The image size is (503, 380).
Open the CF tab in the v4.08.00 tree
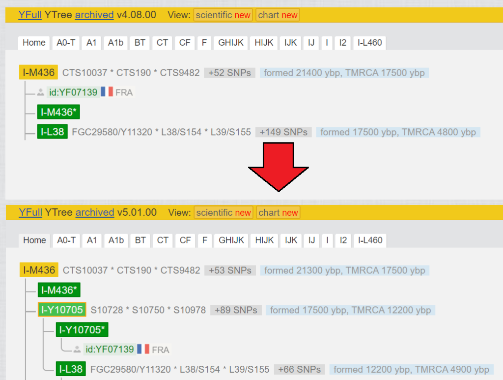click(185, 43)
